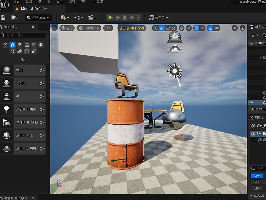Select the Rotate tool in the viewport toolbar
The image size is (266, 200).
point(168,28)
